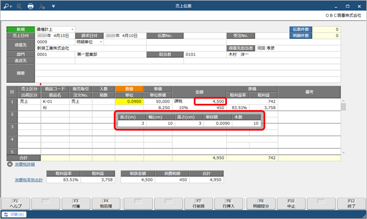The height and width of the screenshot is (219, 367).
Task: Select row header 1 in the detail grid
Action: tap(12, 104)
